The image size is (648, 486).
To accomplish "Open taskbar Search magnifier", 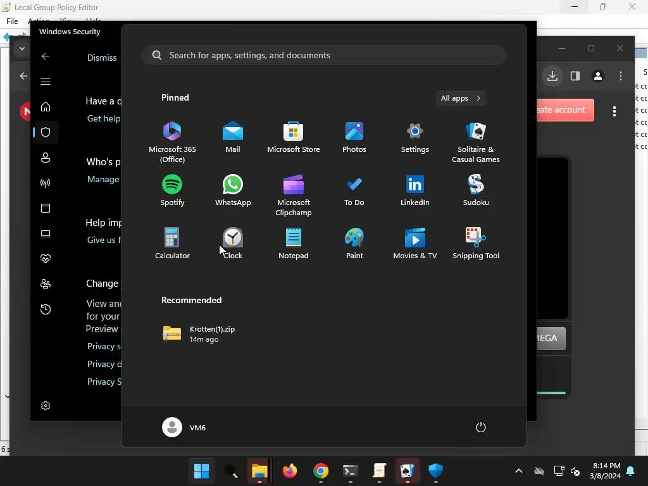I will (230, 470).
